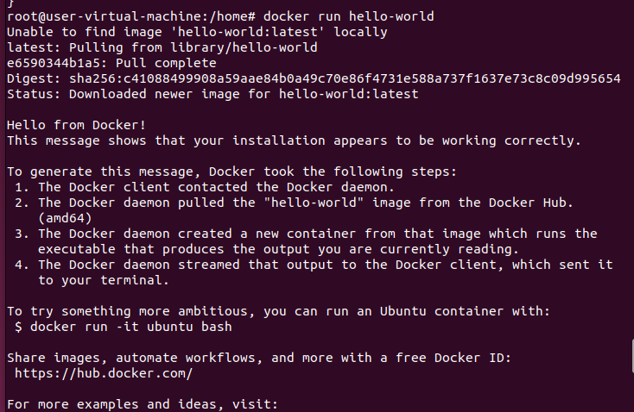This screenshot has height=412, width=634.
Task: Click 'Share images, automate workflows' line
Action: tap(259, 358)
